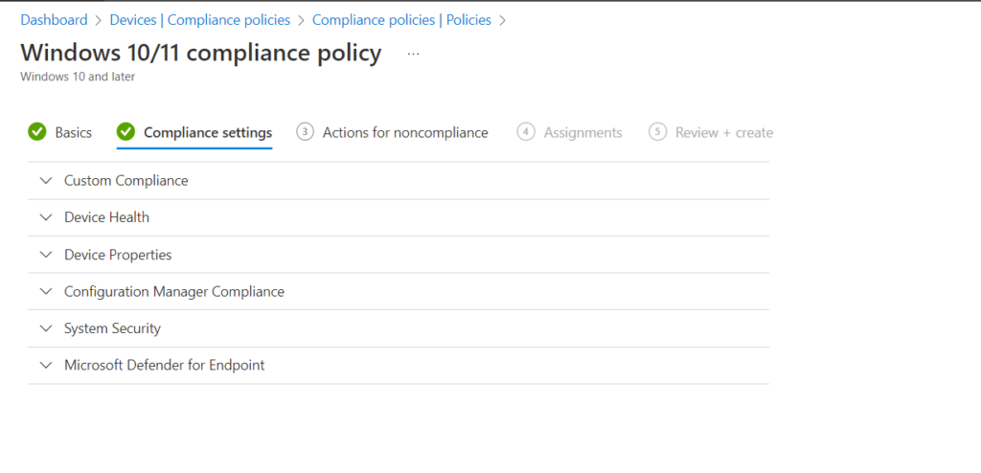Expand the Device Health chevron

click(46, 217)
